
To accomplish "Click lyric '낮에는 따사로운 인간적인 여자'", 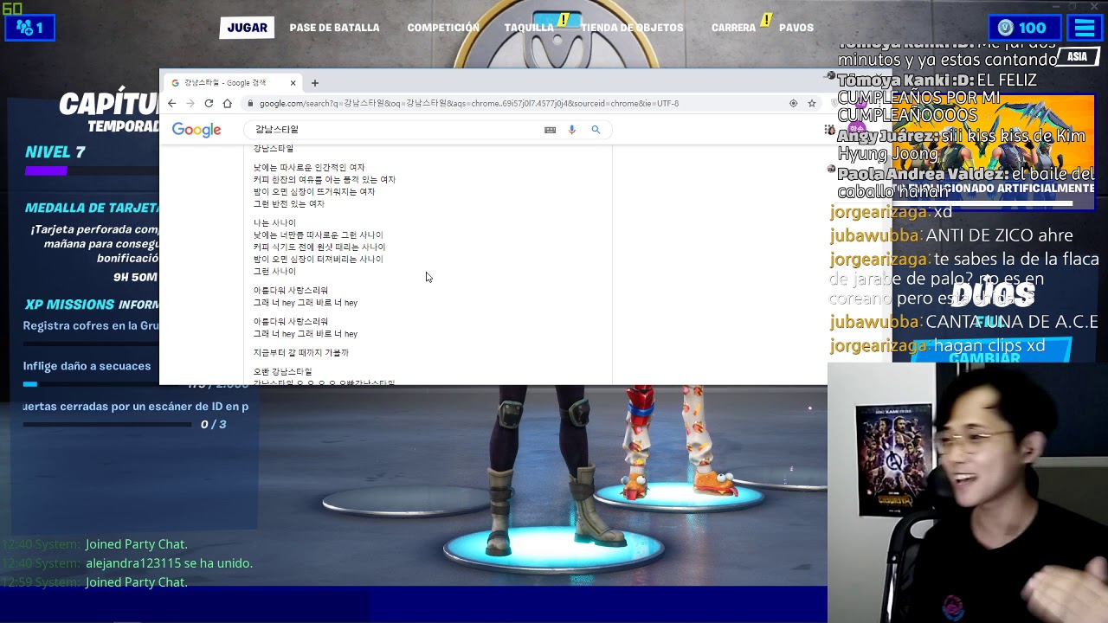I will pos(309,168).
